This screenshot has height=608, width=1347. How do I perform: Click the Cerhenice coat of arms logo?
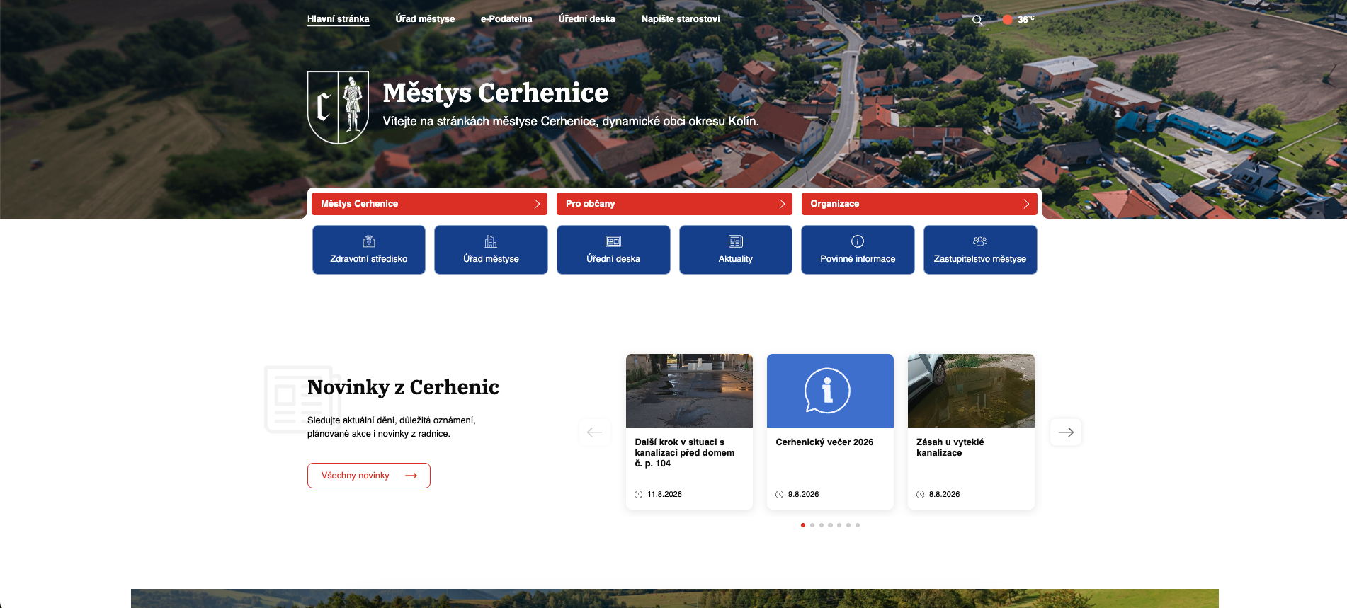click(x=338, y=107)
